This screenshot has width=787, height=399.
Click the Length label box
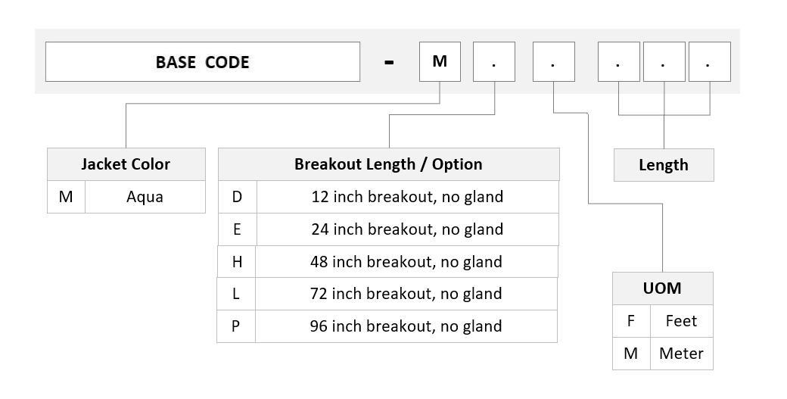pyautogui.click(x=664, y=165)
